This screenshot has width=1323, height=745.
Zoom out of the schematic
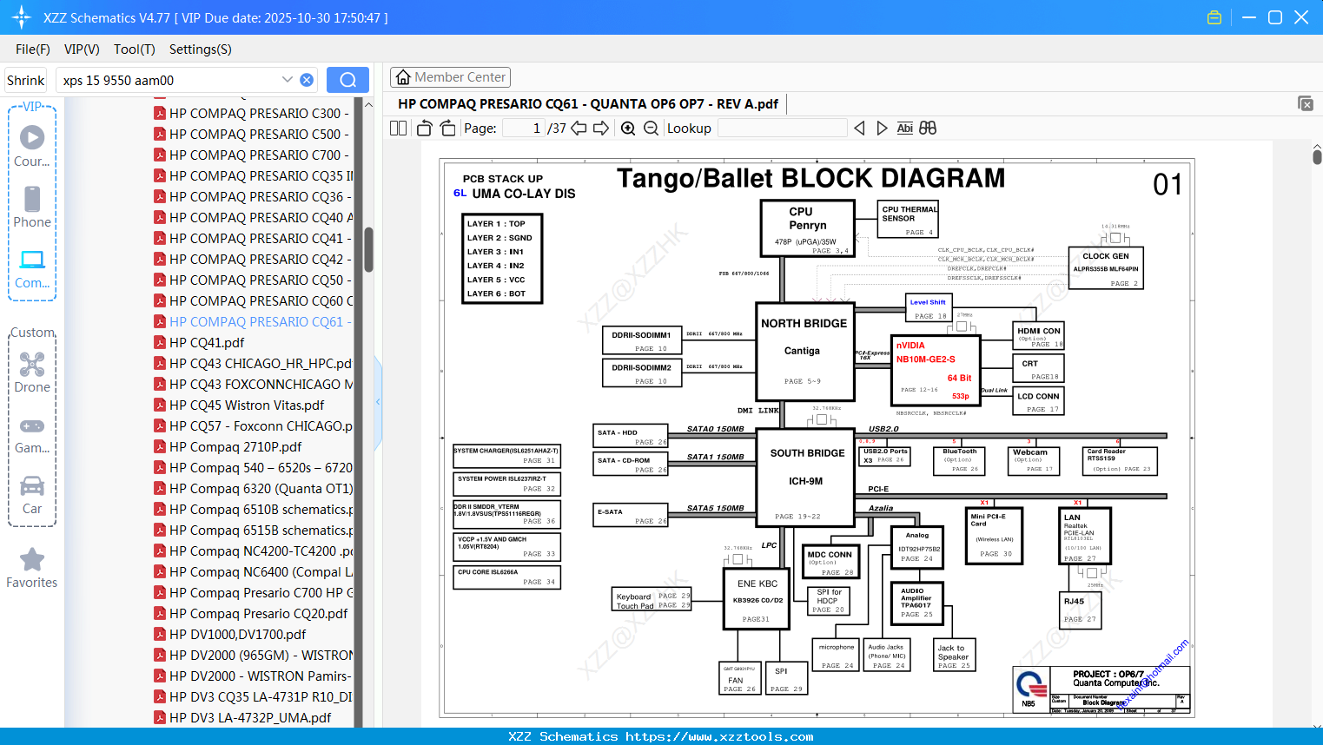point(651,128)
